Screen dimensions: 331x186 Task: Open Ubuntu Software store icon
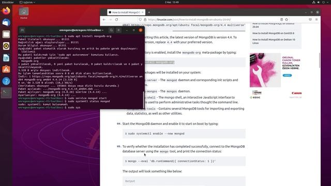pyautogui.click(x=6, y=69)
